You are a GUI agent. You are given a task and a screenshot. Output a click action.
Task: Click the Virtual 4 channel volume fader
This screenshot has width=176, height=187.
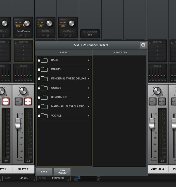(152, 123)
